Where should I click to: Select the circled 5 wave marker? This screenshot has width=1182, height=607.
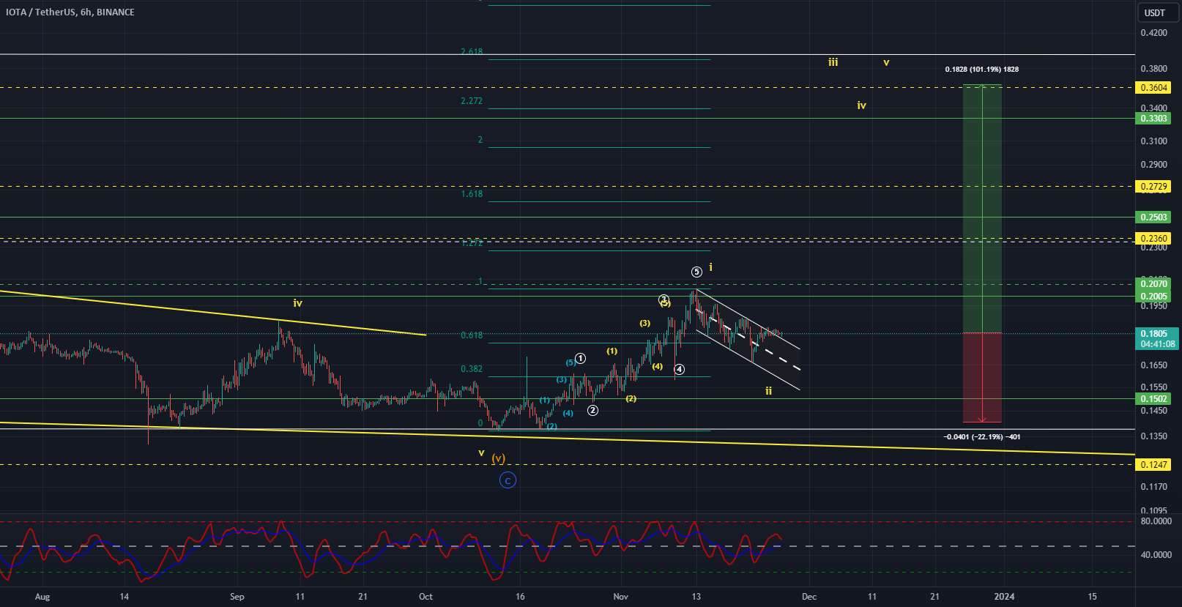click(x=696, y=272)
